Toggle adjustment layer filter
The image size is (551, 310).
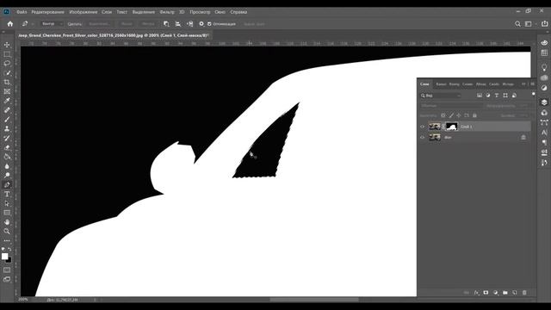pos(488,96)
